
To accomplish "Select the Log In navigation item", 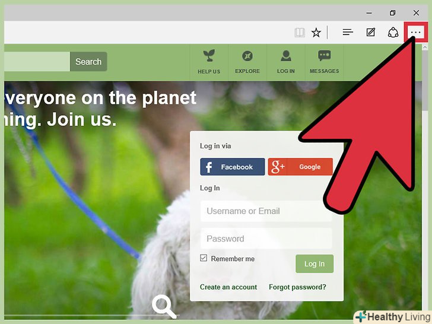I will click(x=285, y=62).
